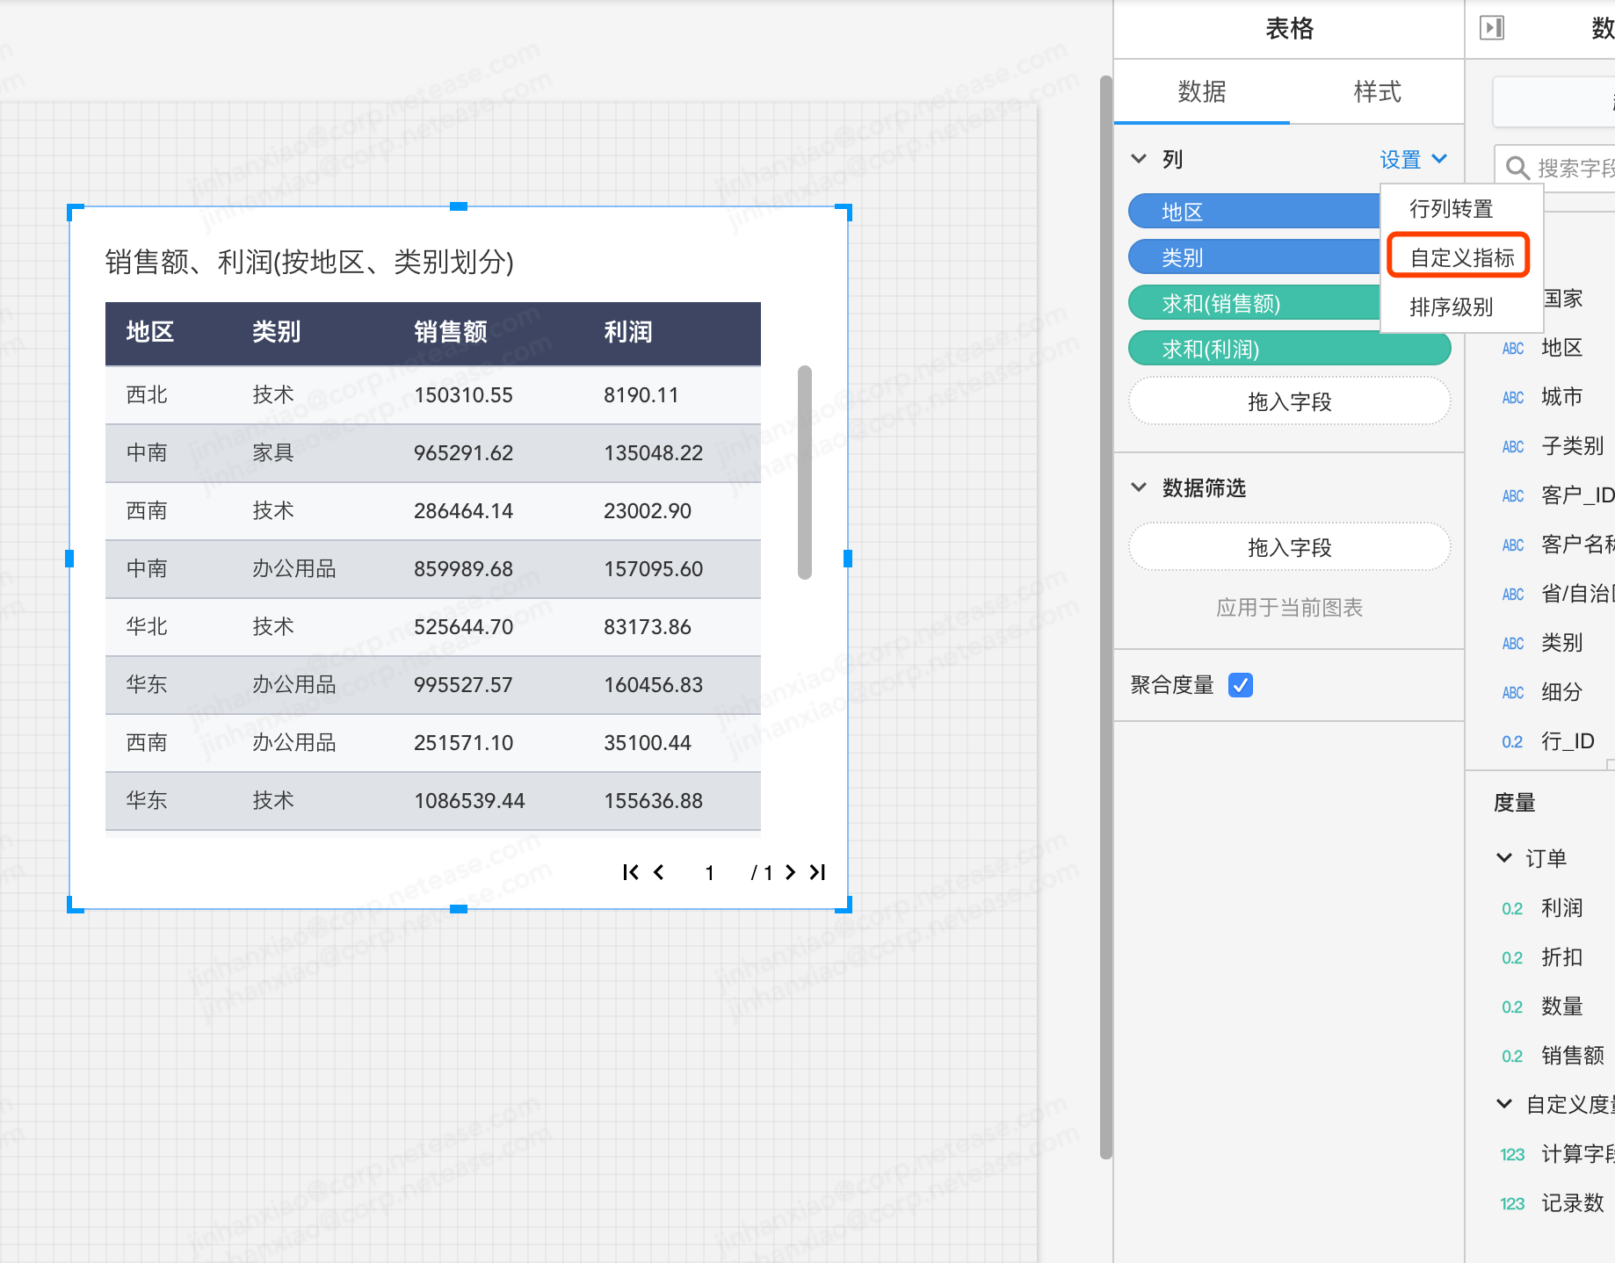Jump to last table page

[818, 872]
